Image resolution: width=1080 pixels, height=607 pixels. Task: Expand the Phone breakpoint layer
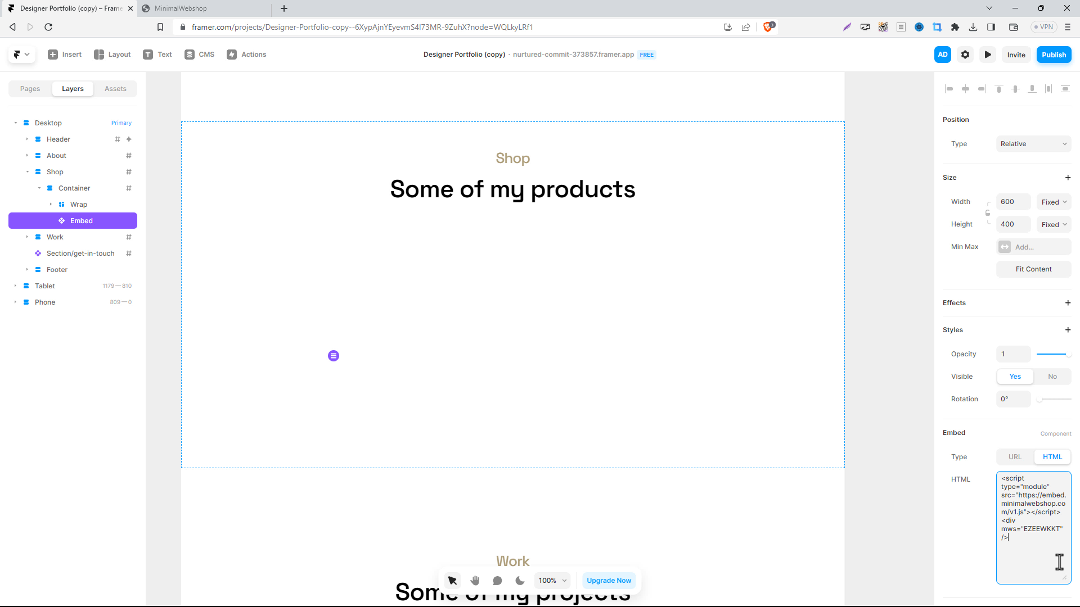15,302
